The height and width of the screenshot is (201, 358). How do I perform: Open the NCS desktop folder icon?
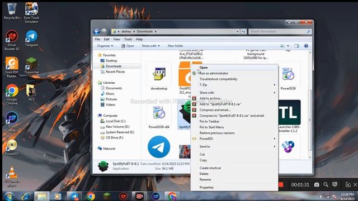[x=31, y=92]
